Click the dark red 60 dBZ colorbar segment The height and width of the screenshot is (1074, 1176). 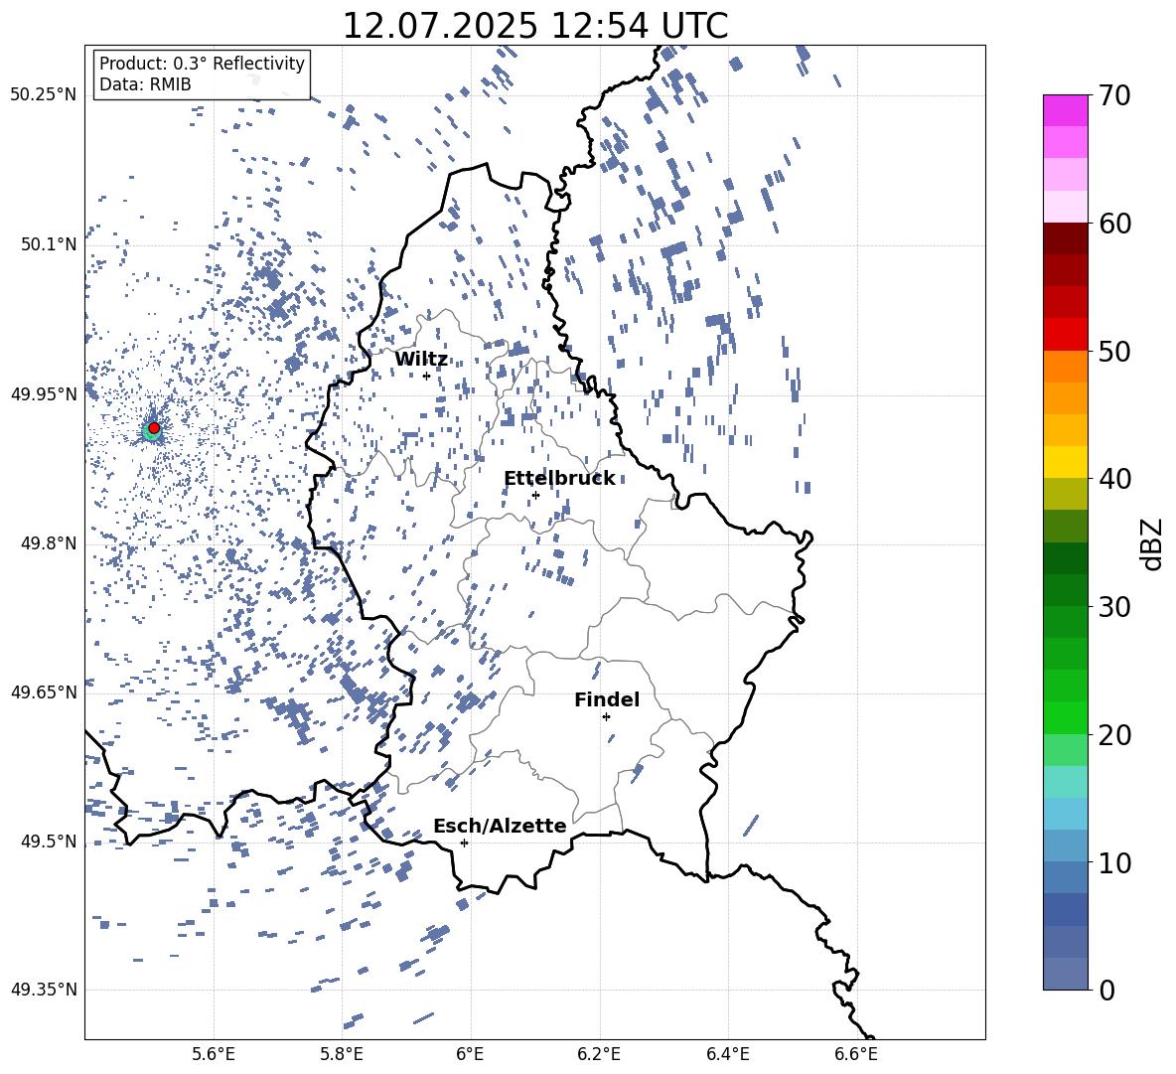pyautogui.click(x=1066, y=238)
